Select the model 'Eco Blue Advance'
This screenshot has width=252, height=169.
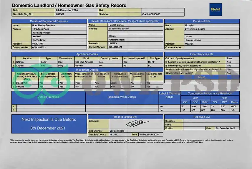coord(84,62)
